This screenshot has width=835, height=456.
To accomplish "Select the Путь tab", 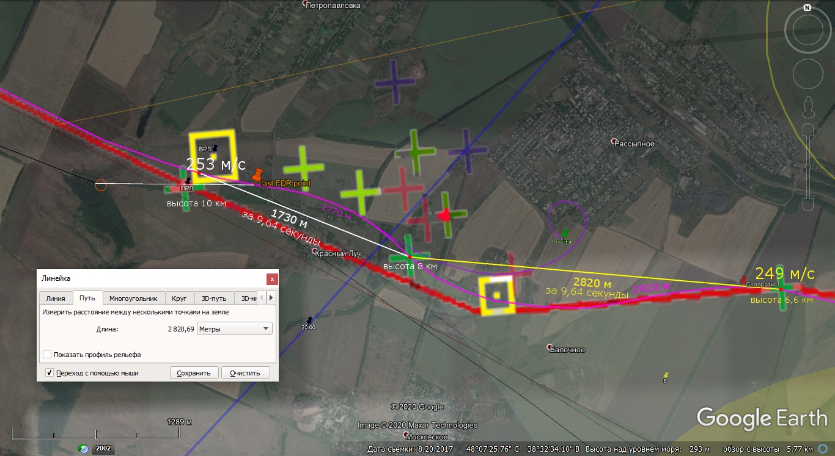I will (x=87, y=297).
